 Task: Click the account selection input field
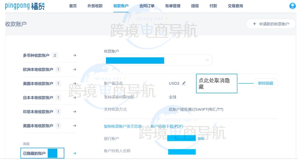[x=152, y=60]
